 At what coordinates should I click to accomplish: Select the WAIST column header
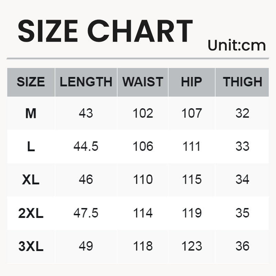tap(142, 82)
